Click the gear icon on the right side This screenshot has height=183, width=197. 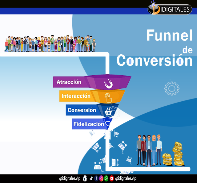[172, 88]
